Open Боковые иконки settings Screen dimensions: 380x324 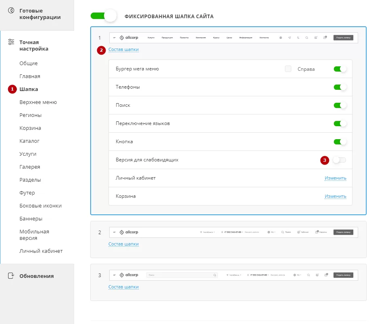click(40, 206)
